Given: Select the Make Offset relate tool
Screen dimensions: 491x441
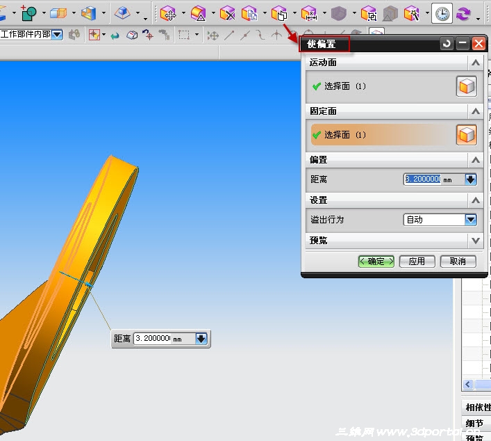Looking at the screenshot, I should point(279,14).
